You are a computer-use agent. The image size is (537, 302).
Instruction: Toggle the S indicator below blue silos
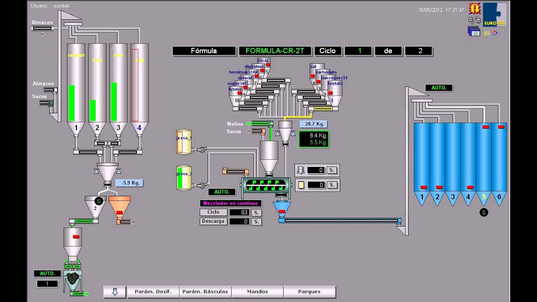[484, 213]
